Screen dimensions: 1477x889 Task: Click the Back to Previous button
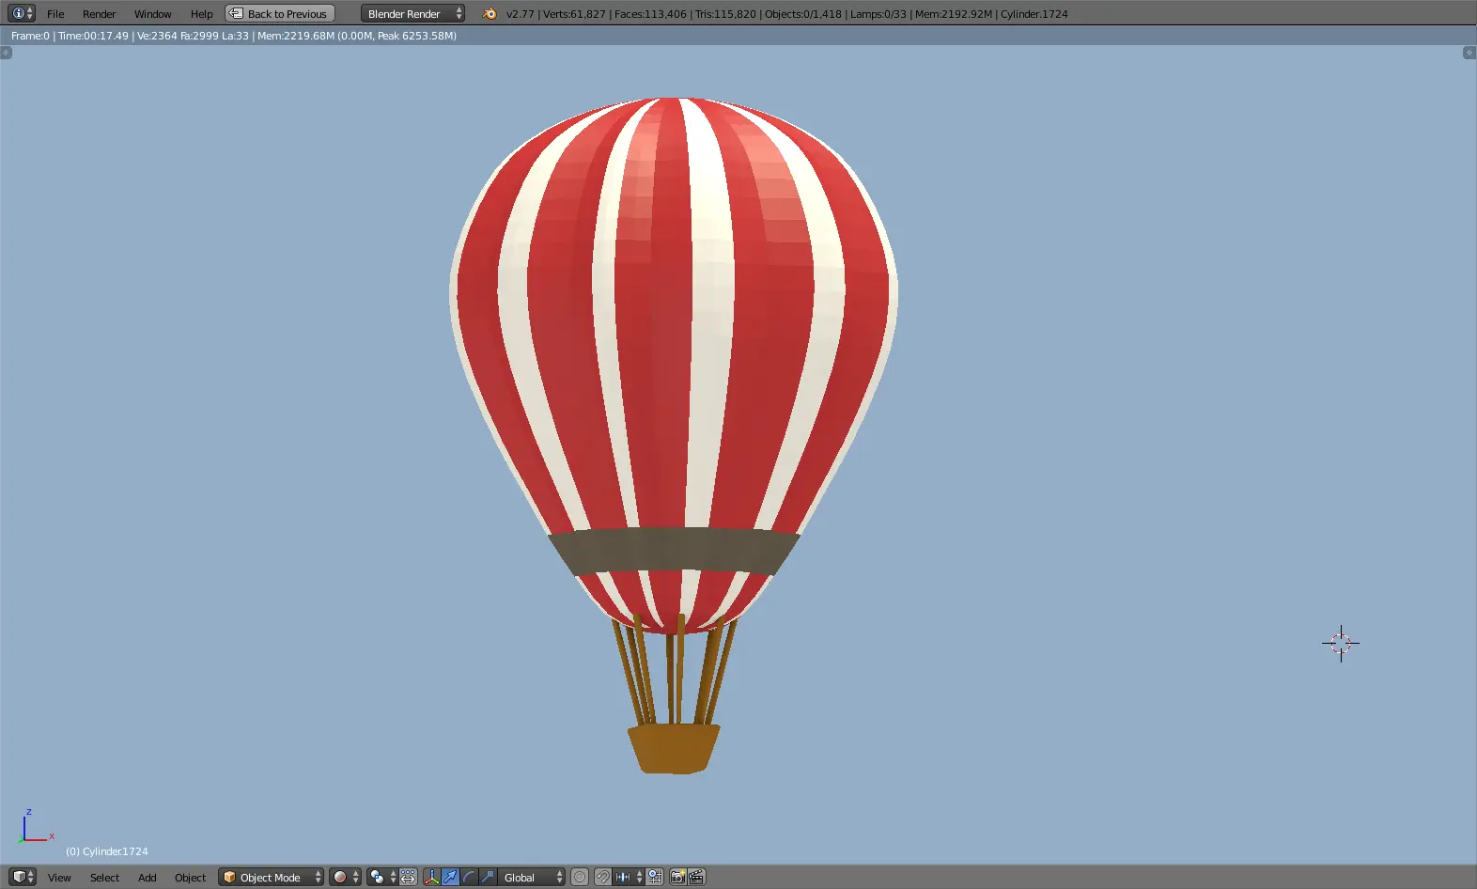280,13
